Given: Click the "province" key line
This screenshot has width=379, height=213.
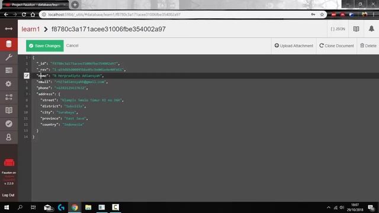Looking at the screenshot, I should 52,118.
